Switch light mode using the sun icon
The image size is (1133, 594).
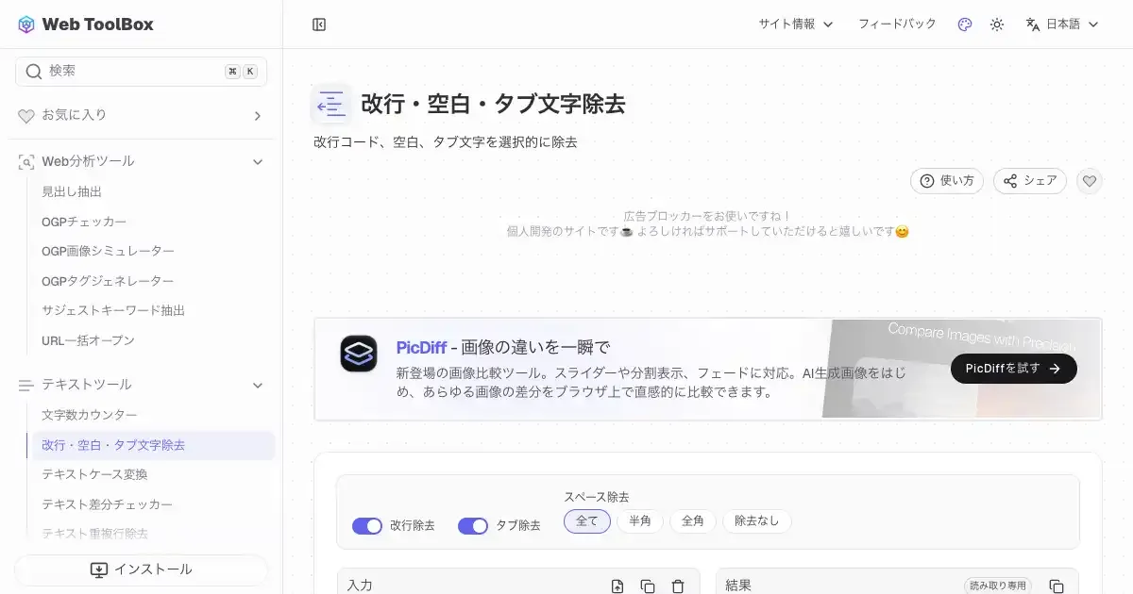click(x=996, y=25)
